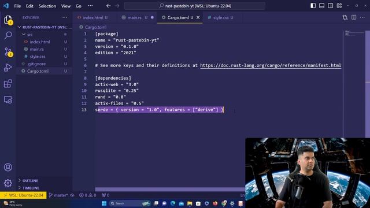Viewport: 370px width, 208px height.
Task: Toggle the secondary side bar layout icon
Action: click(330, 6)
